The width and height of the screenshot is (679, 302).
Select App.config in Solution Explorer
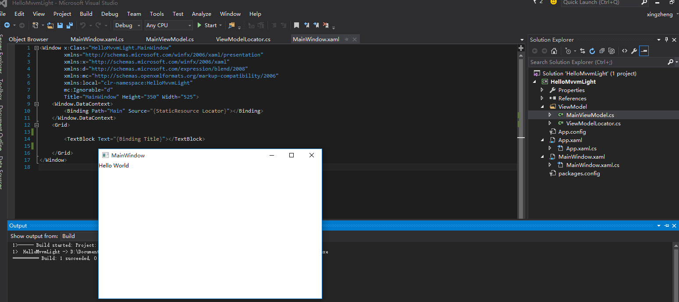pyautogui.click(x=572, y=132)
